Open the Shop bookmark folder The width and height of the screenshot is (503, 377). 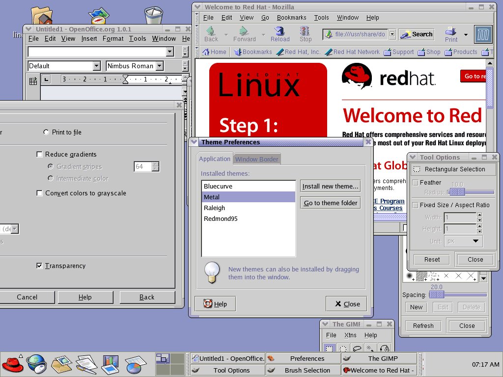(x=429, y=52)
